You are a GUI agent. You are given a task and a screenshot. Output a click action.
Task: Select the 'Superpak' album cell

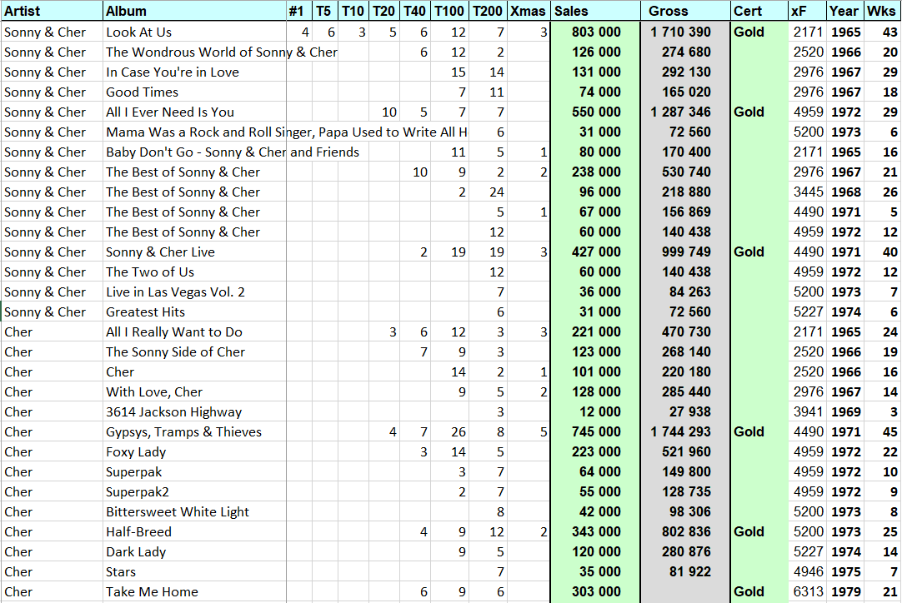(x=194, y=472)
